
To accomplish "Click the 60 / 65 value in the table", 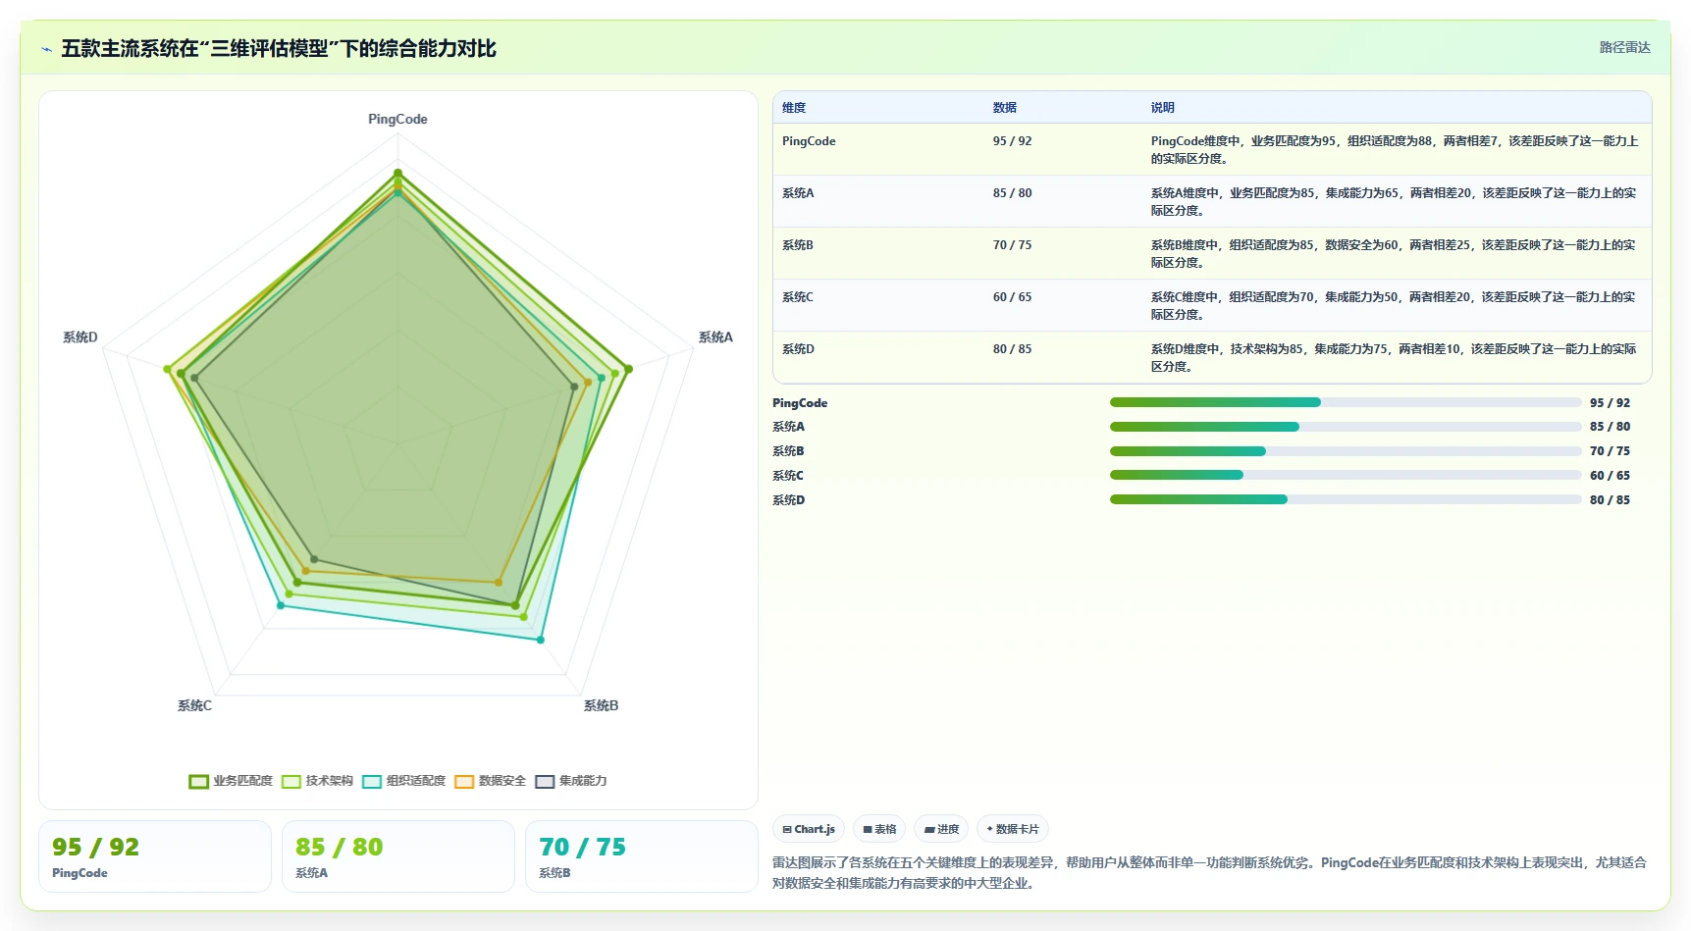I will pos(1012,297).
